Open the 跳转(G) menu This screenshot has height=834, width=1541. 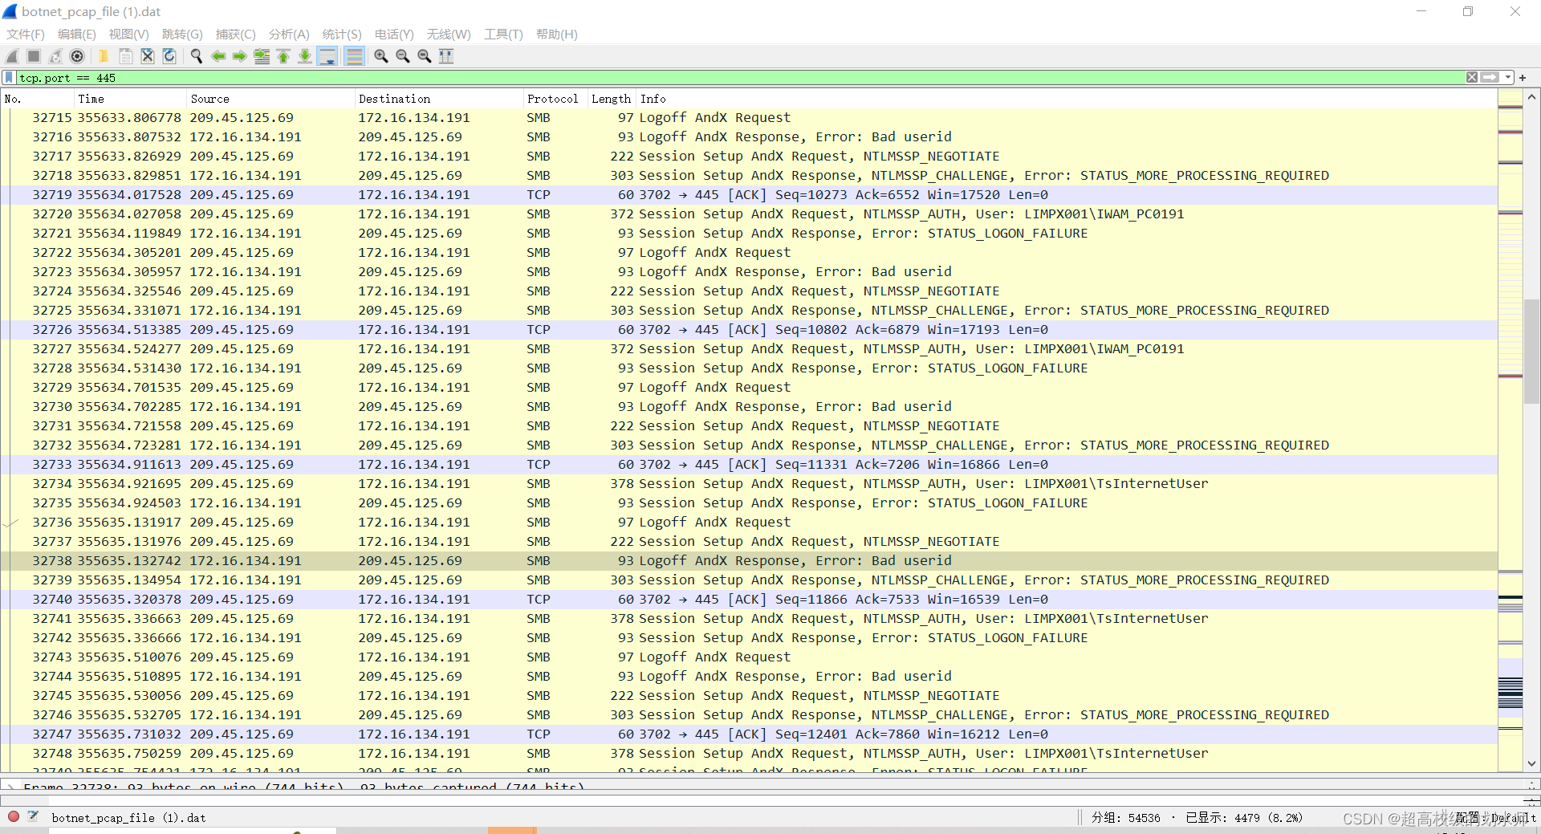[x=182, y=35]
